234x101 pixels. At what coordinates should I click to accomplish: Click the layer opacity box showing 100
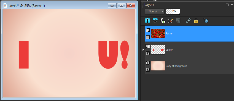point(173,12)
